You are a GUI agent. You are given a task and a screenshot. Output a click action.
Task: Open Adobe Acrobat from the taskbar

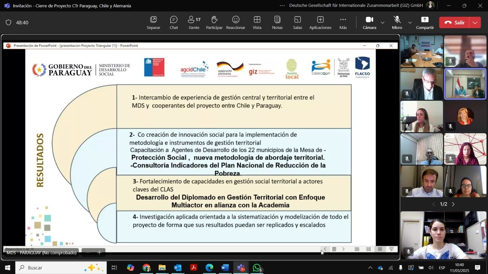193,268
